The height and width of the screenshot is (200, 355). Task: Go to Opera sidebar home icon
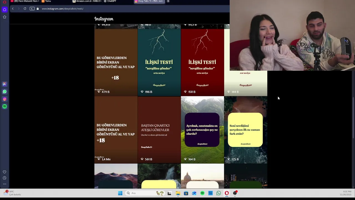4,9
